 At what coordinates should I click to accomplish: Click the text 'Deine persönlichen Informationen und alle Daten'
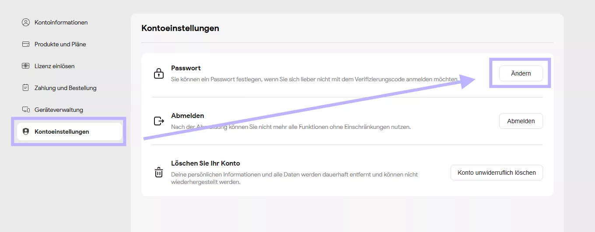point(294,178)
